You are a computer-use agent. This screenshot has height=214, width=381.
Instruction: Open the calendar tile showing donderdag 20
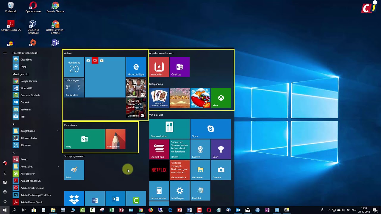point(74,67)
